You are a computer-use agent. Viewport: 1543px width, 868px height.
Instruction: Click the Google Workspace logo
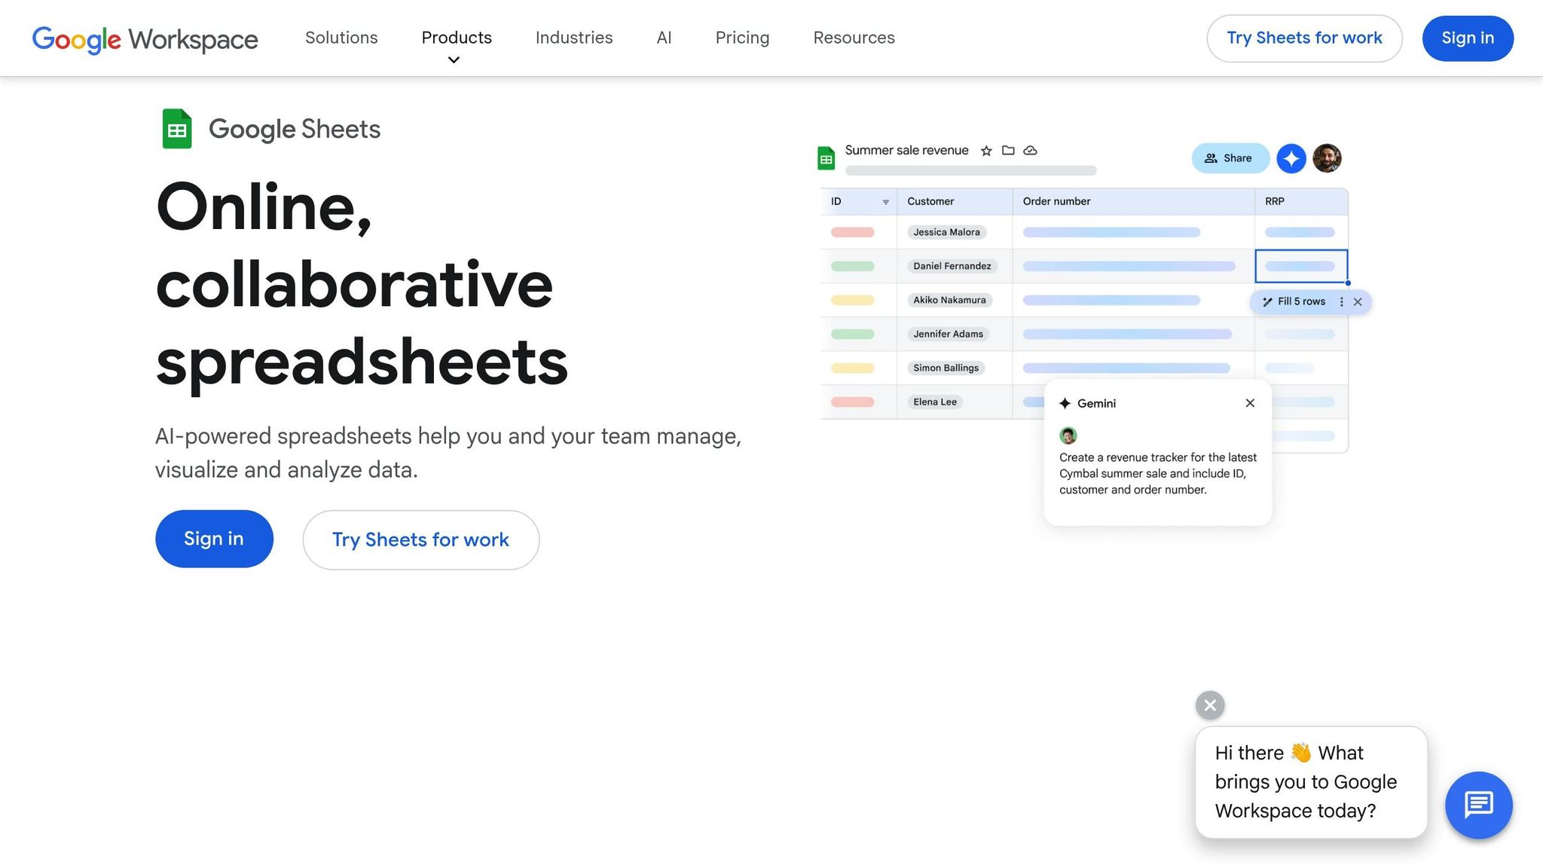144,39
